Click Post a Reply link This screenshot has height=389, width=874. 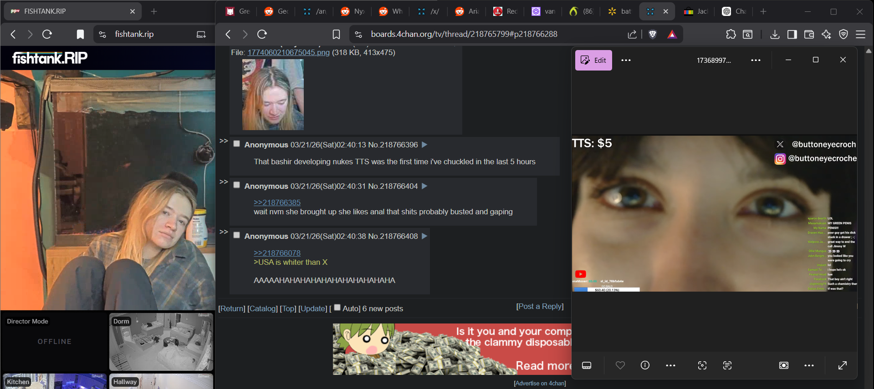(x=540, y=306)
